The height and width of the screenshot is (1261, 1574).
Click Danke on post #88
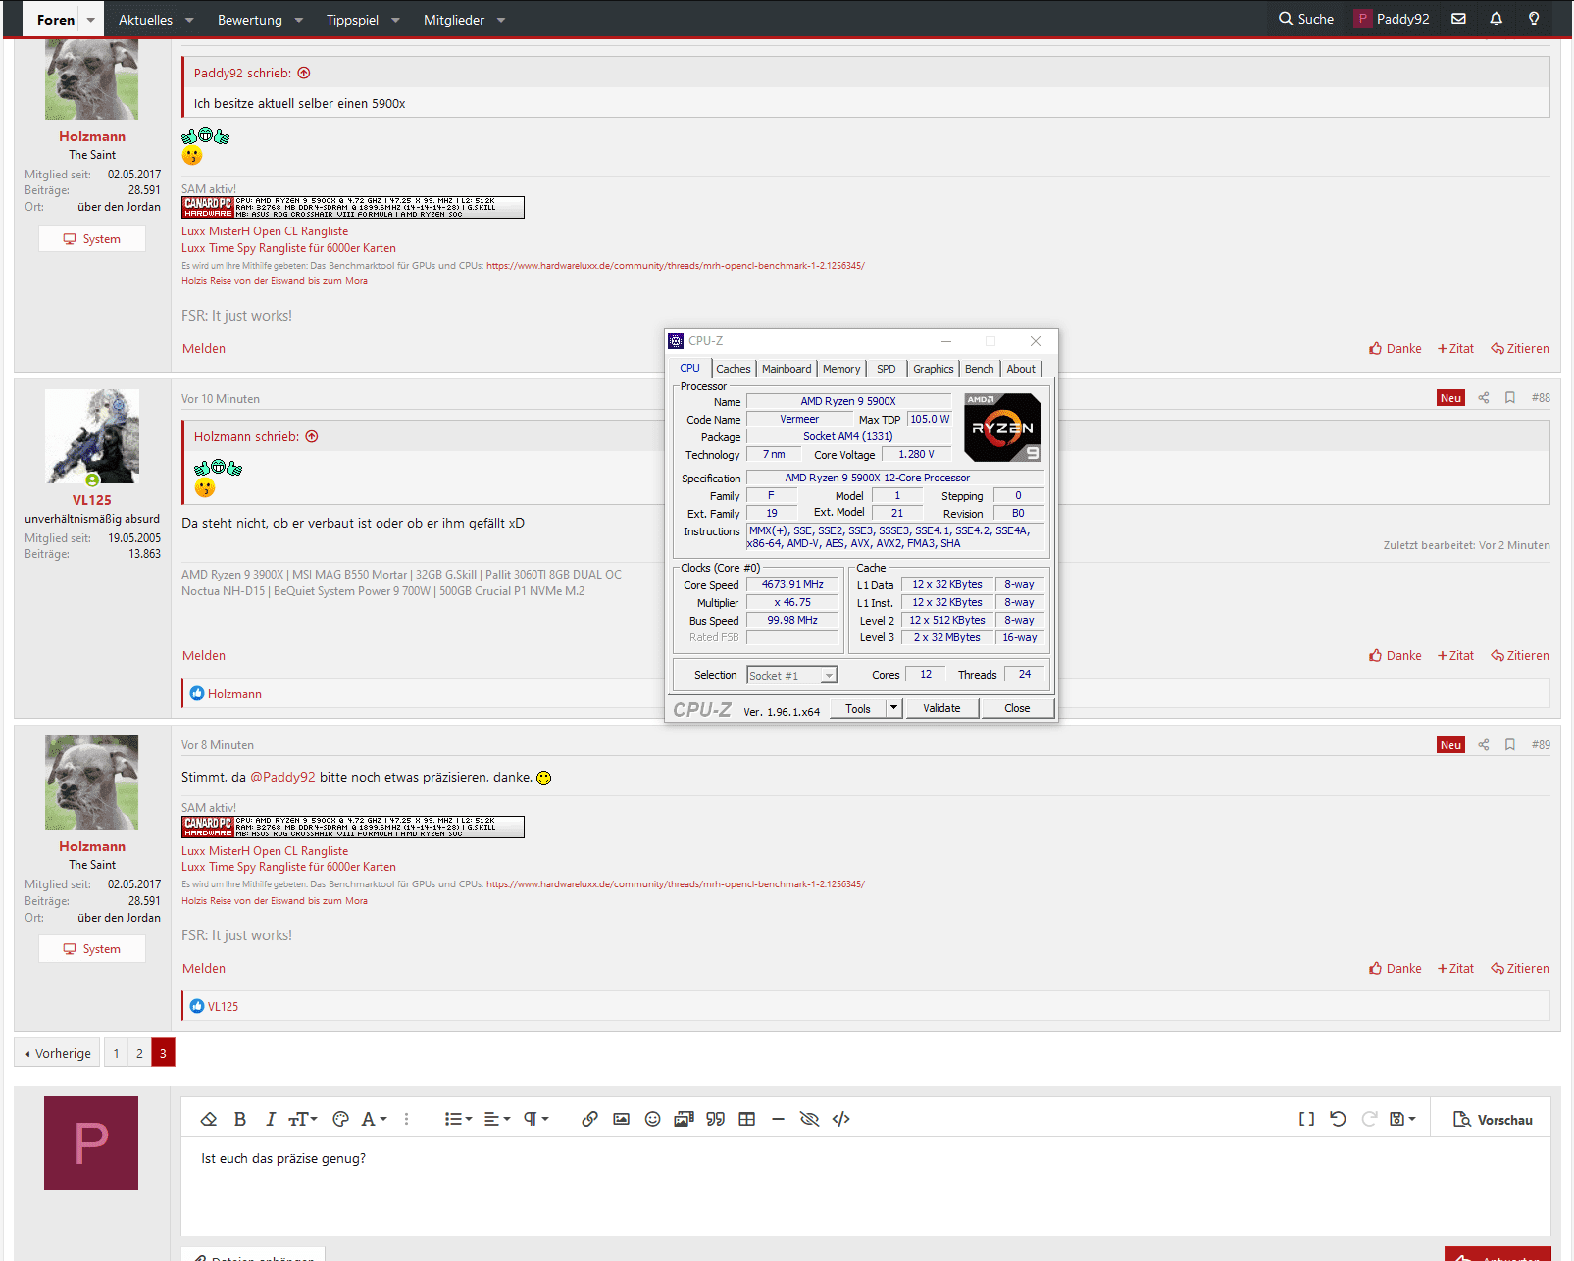[x=1396, y=656]
